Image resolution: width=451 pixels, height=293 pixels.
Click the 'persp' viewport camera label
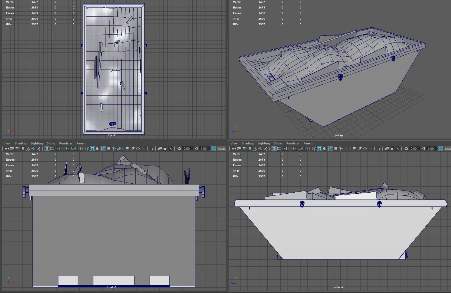point(339,135)
